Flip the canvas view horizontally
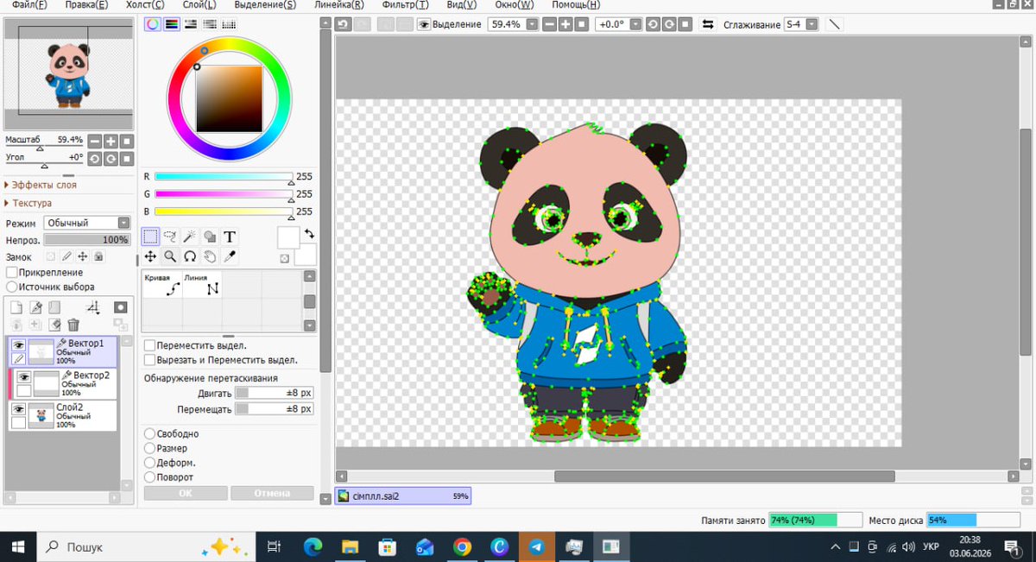 [x=708, y=24]
